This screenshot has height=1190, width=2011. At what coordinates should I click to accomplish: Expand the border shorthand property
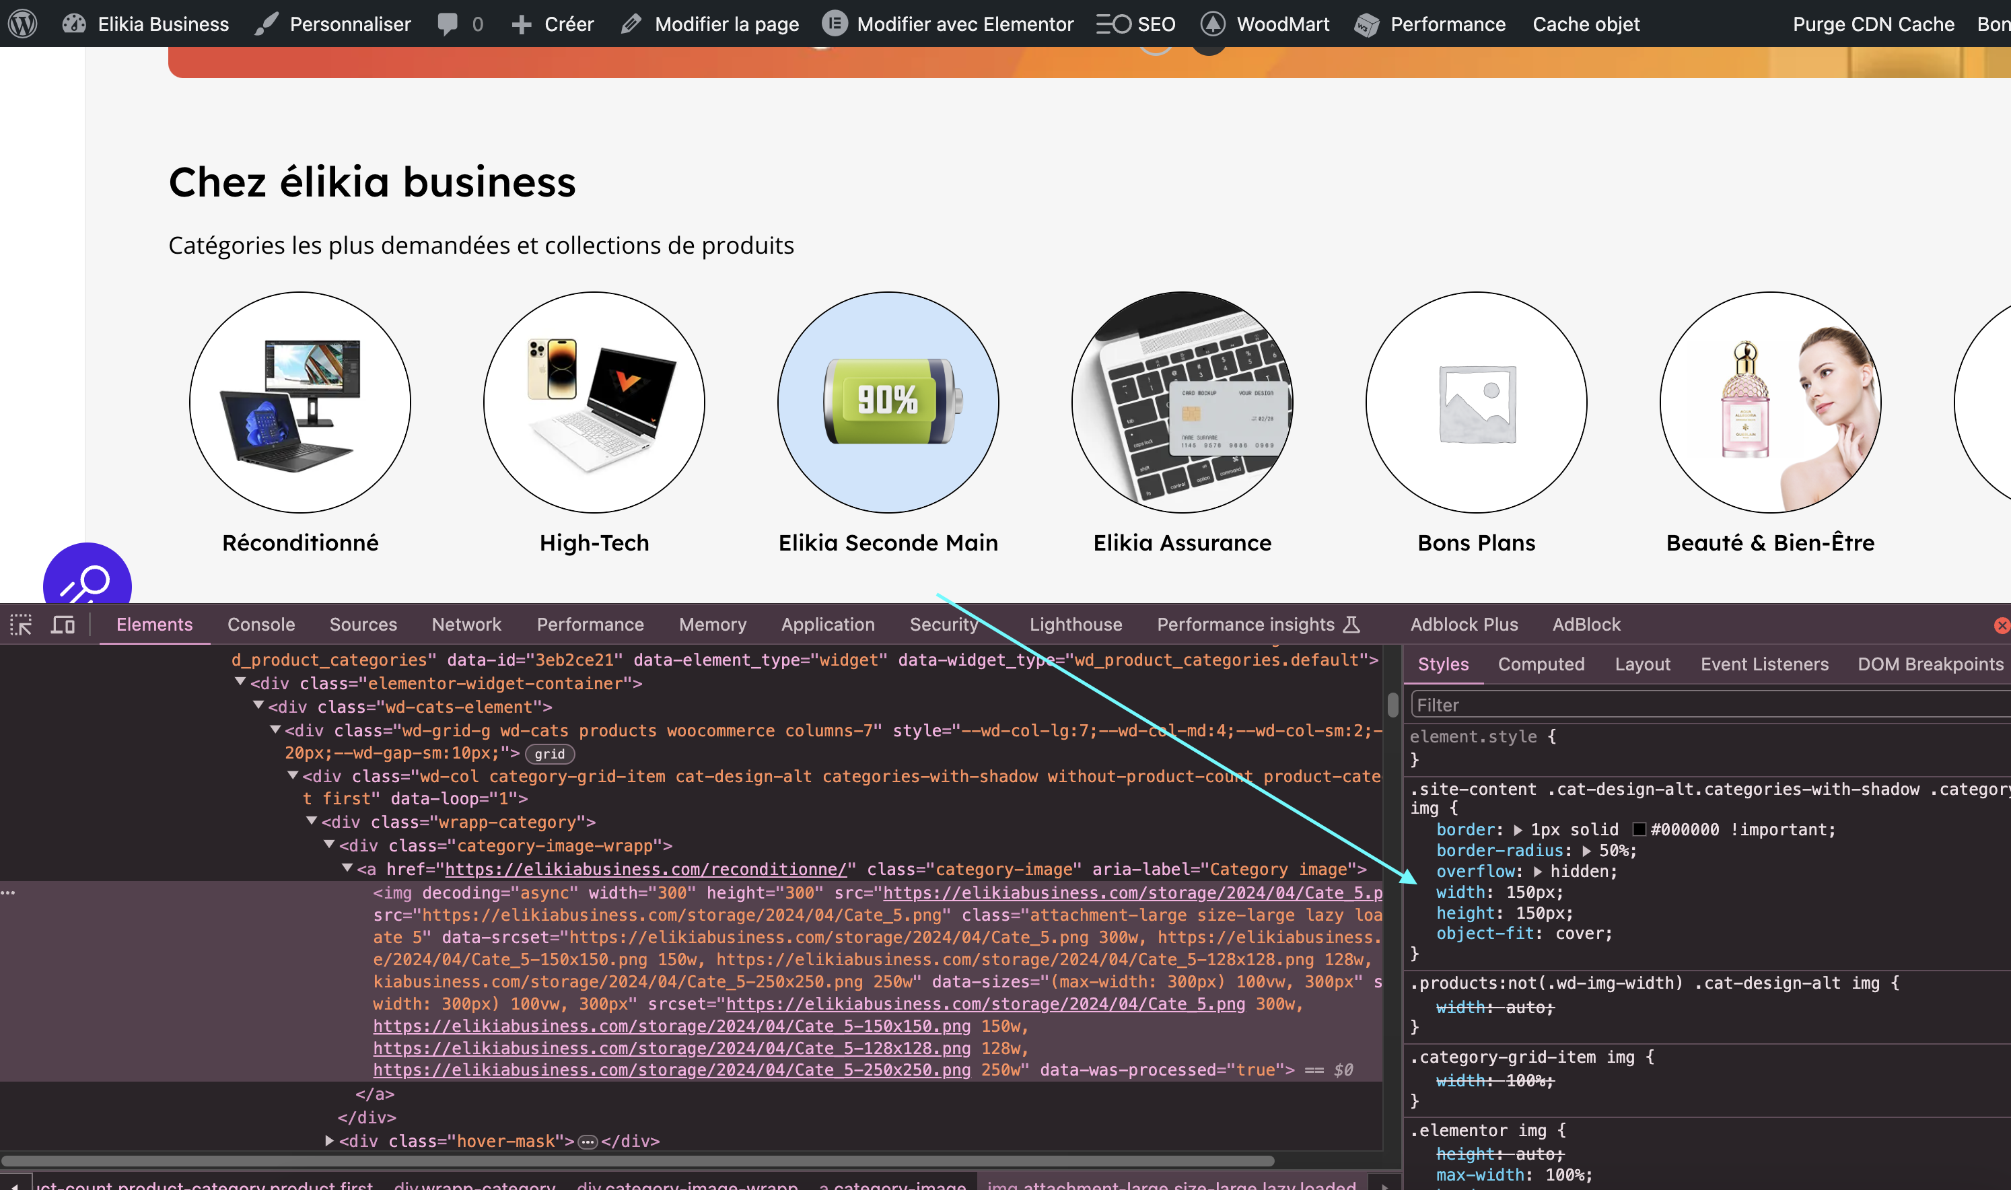pyautogui.click(x=1517, y=830)
